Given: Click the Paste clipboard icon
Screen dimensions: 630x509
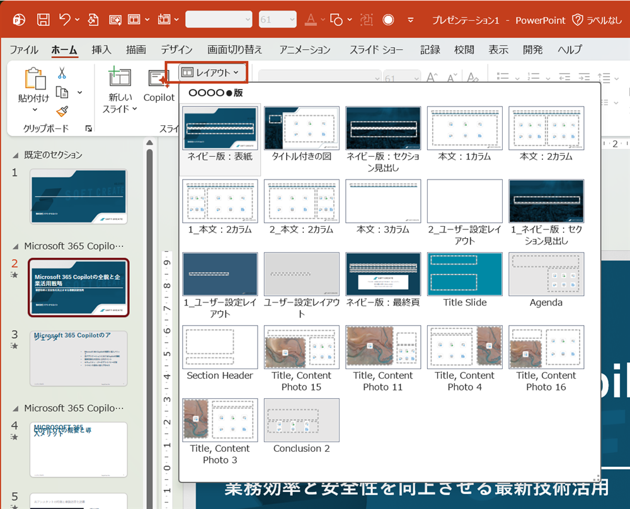Looking at the screenshot, I should [34, 79].
